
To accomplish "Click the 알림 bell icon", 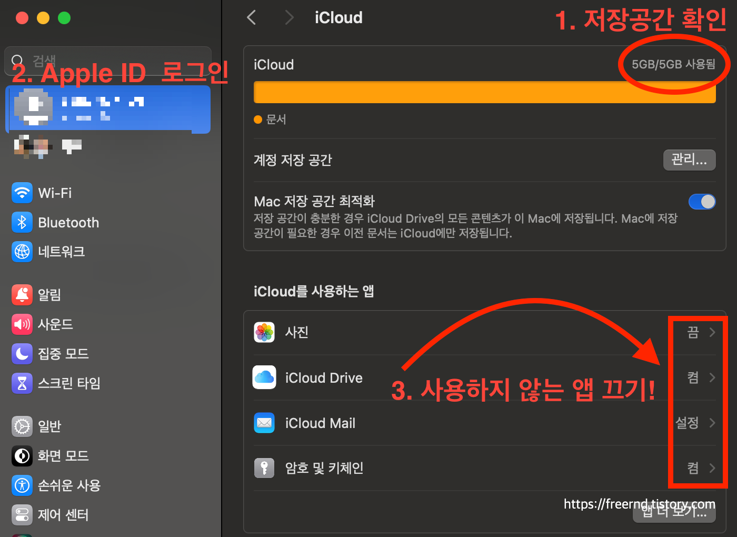I will (x=22, y=295).
